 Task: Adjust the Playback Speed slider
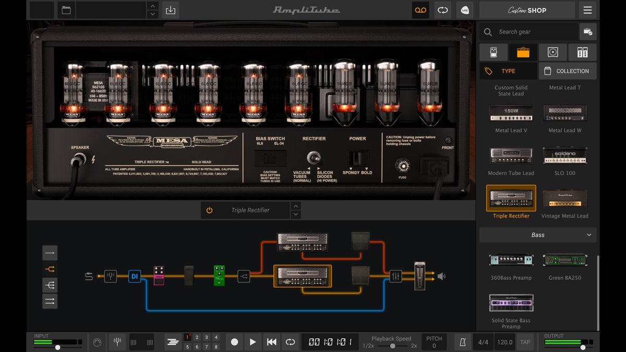[391, 346]
